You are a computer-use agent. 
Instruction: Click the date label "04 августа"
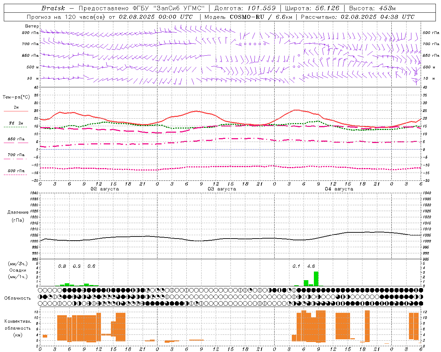tap(339, 189)
